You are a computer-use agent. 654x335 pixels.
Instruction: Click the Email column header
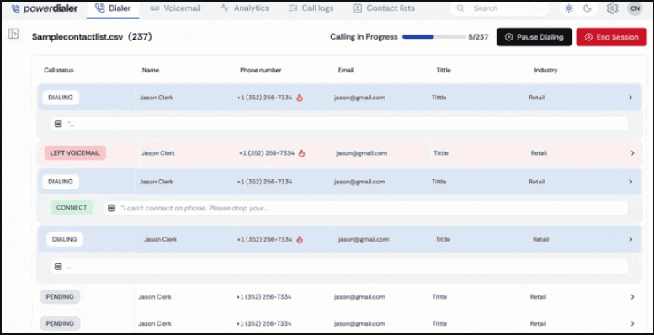point(346,70)
